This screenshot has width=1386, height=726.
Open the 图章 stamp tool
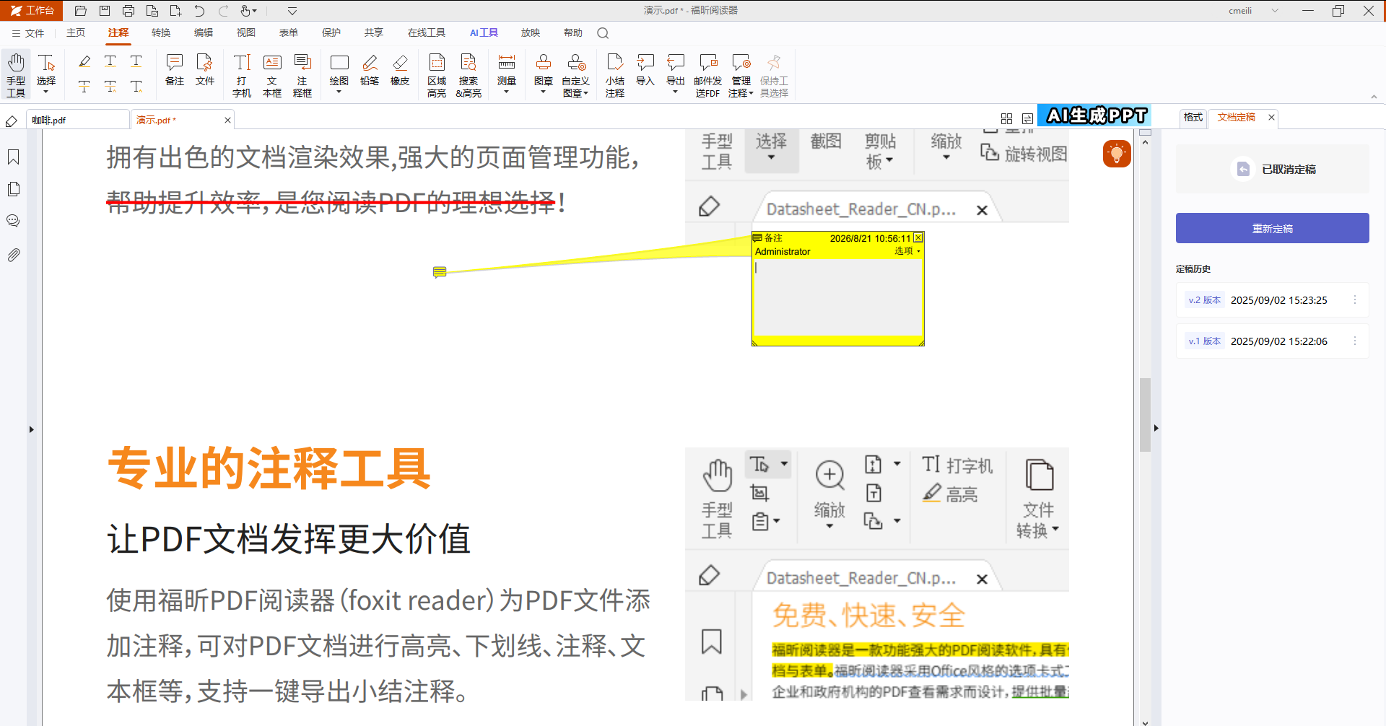point(544,74)
